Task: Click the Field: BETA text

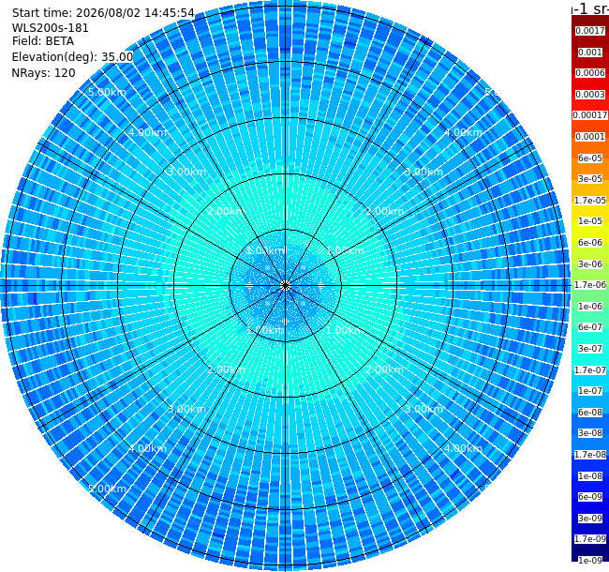Action: pyautogui.click(x=43, y=41)
